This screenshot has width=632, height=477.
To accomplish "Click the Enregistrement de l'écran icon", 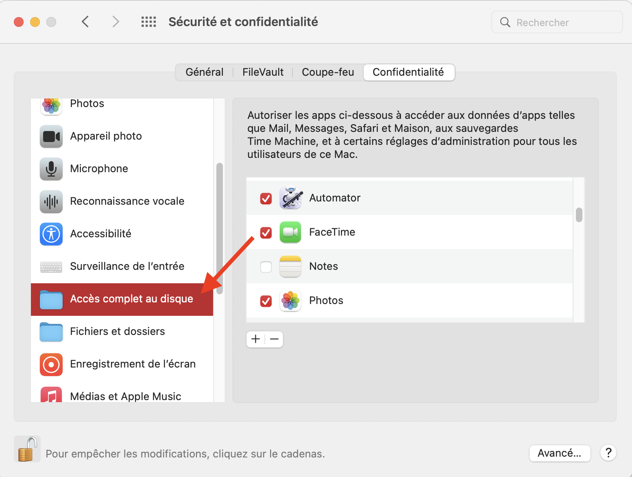I will [x=51, y=364].
